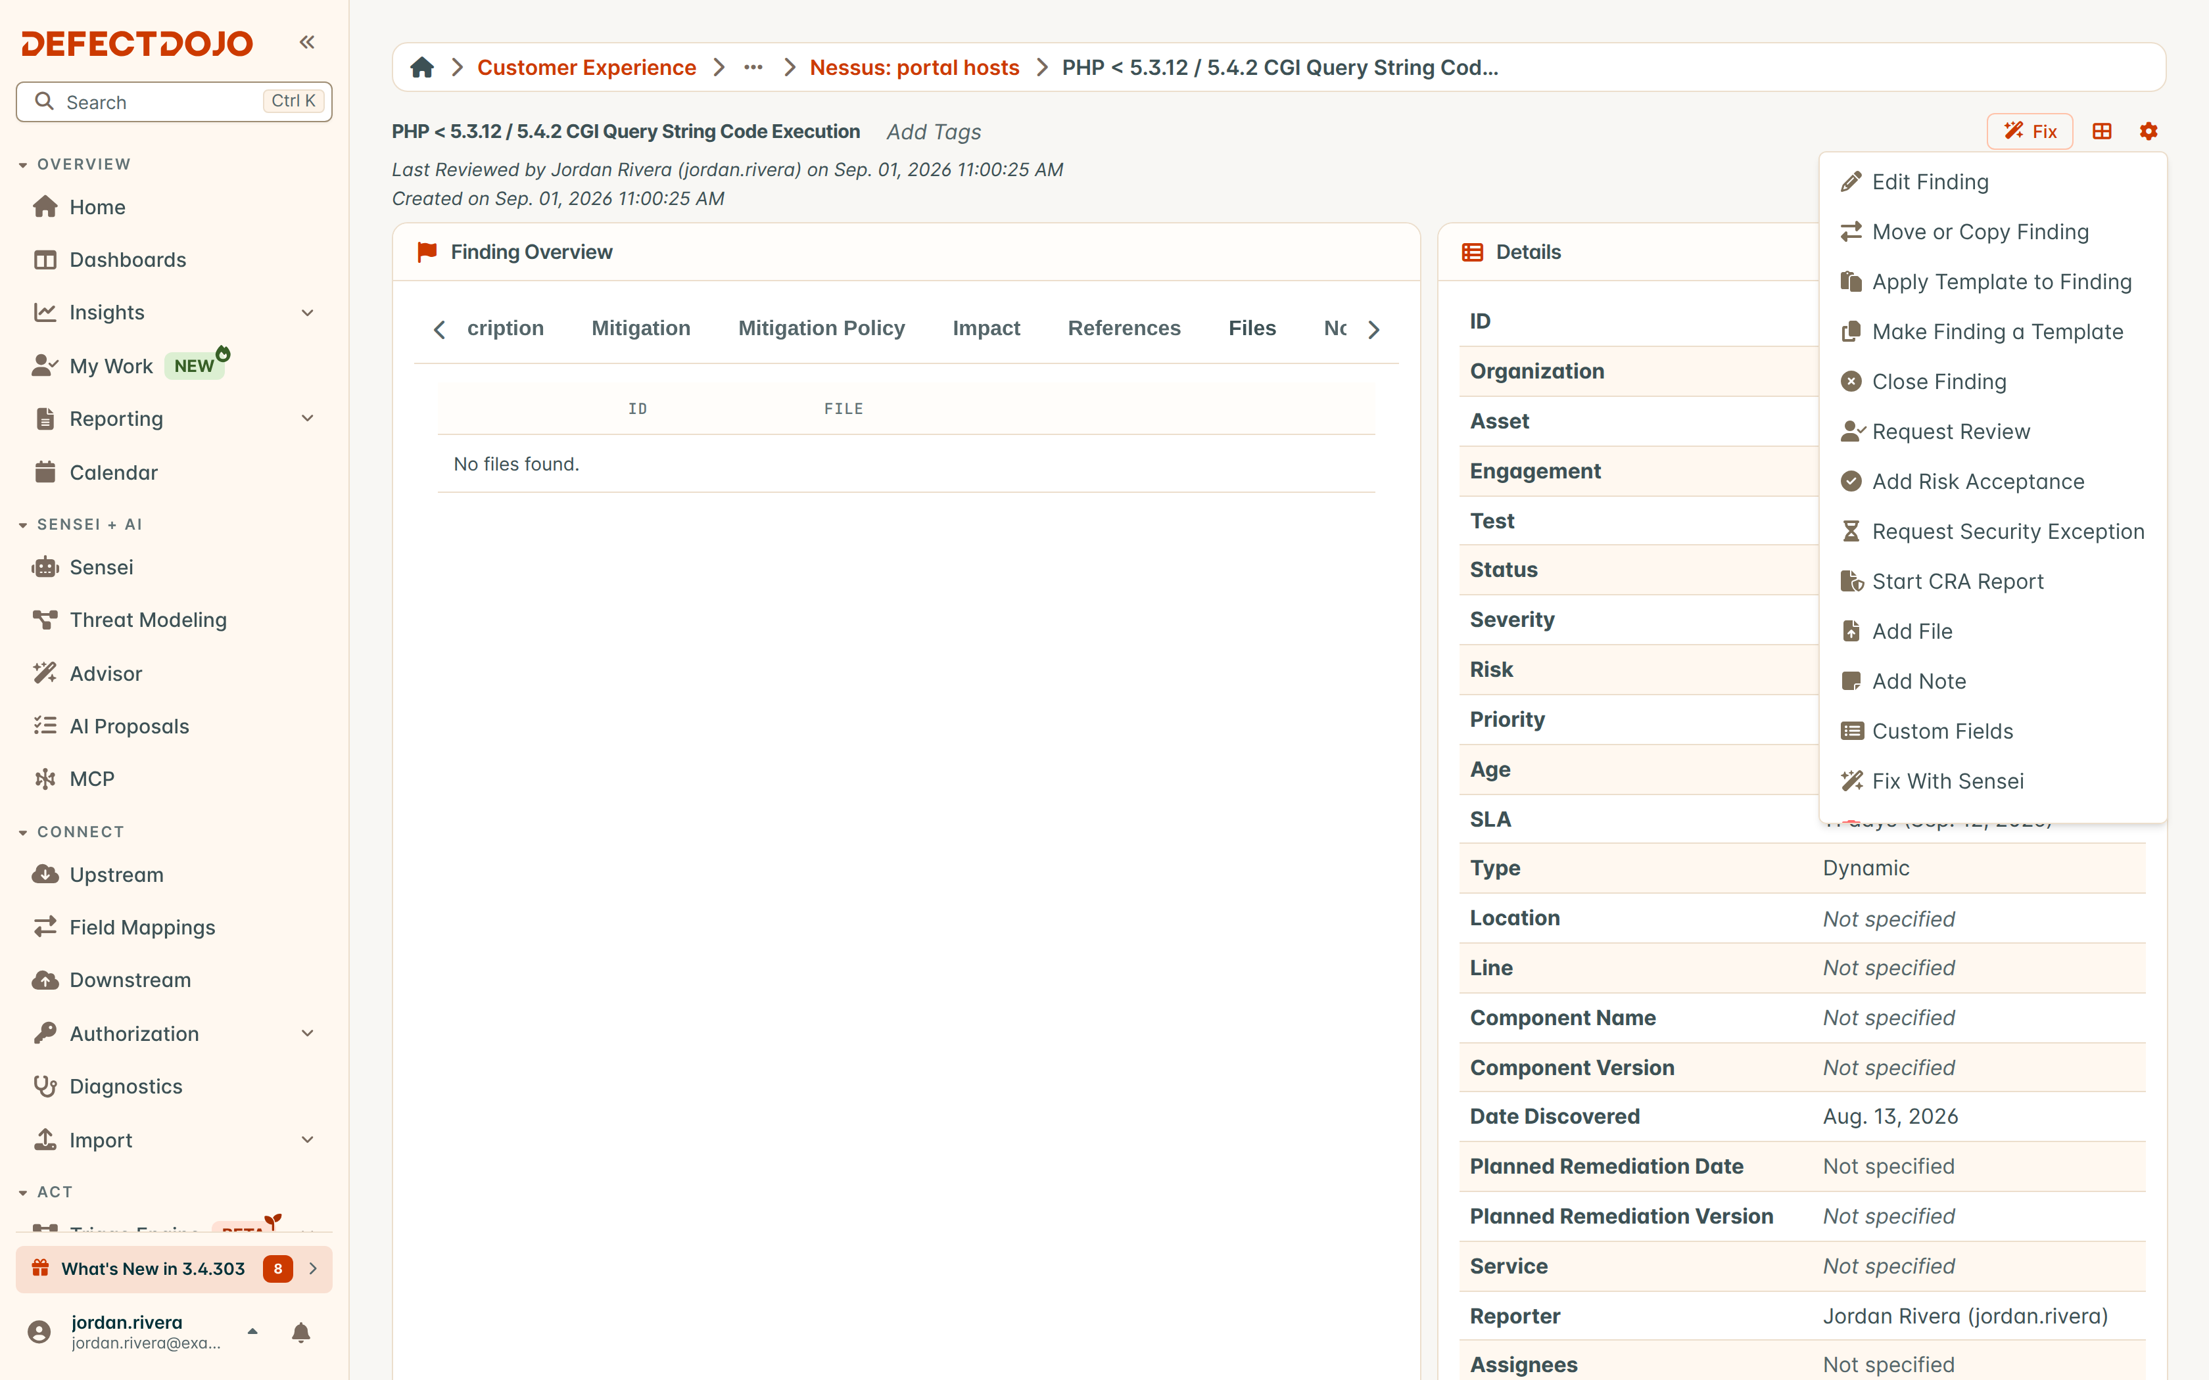Click the table layout icon beside Fix

point(2102,131)
